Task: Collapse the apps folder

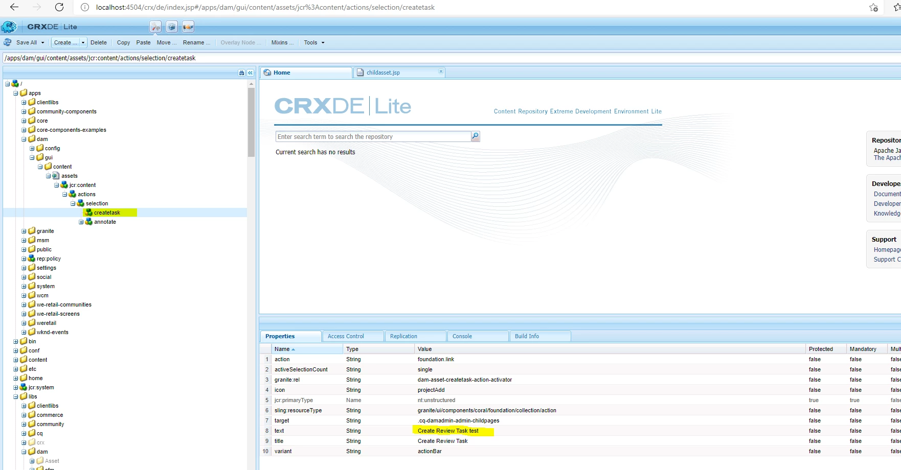Action: point(16,93)
